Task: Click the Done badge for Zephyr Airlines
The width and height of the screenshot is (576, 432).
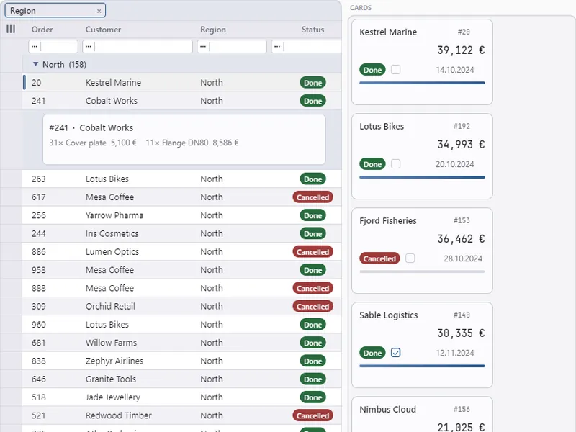Action: pos(312,361)
